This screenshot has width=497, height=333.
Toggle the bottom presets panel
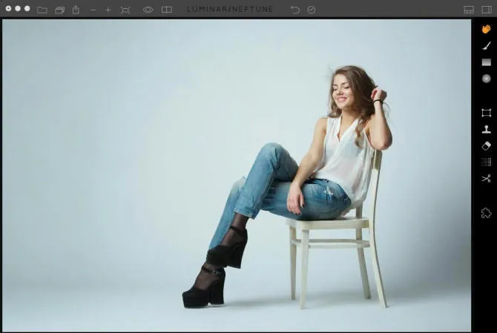click(x=468, y=10)
